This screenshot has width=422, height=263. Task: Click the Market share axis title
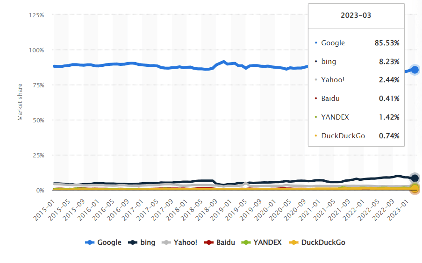click(20, 102)
